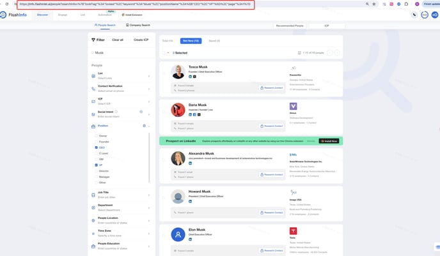The height and width of the screenshot is (256, 440).
Task: Click the Musk keyword search field
Action: pos(122,52)
